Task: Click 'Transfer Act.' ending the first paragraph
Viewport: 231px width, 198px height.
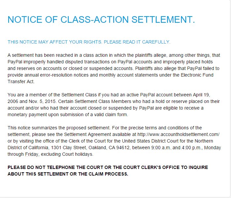Action: pyautogui.click(x=21, y=82)
